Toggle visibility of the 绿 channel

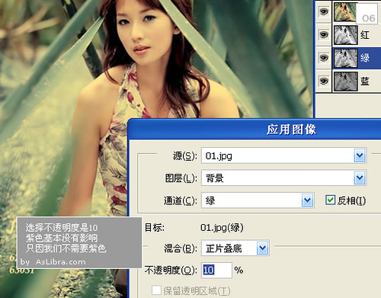(324, 58)
